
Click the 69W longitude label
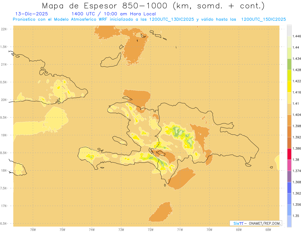pos(239,230)
